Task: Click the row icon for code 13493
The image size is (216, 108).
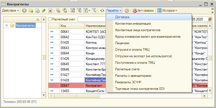Action: point(52,91)
